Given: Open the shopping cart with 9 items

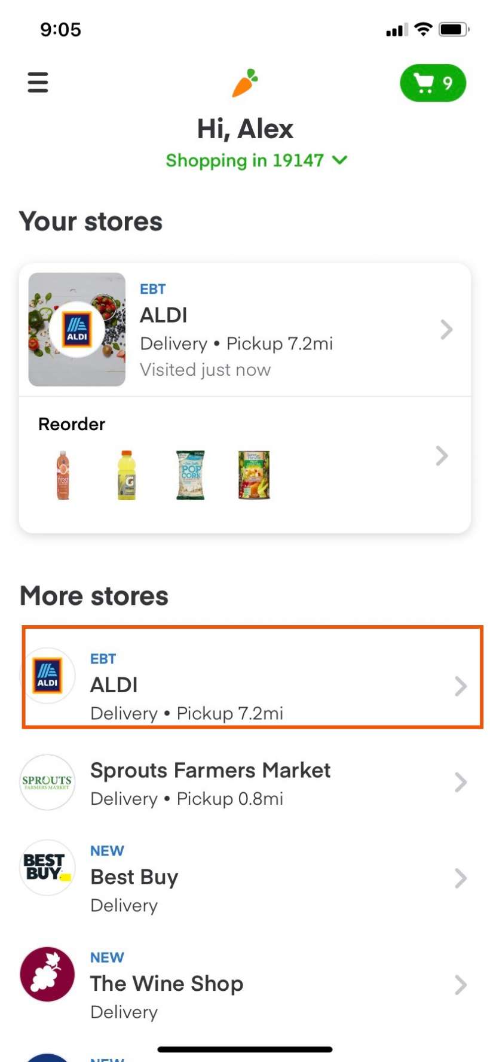Looking at the screenshot, I should [x=433, y=83].
